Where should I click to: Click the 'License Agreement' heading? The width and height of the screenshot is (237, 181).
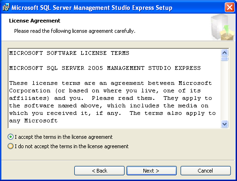[35, 21]
